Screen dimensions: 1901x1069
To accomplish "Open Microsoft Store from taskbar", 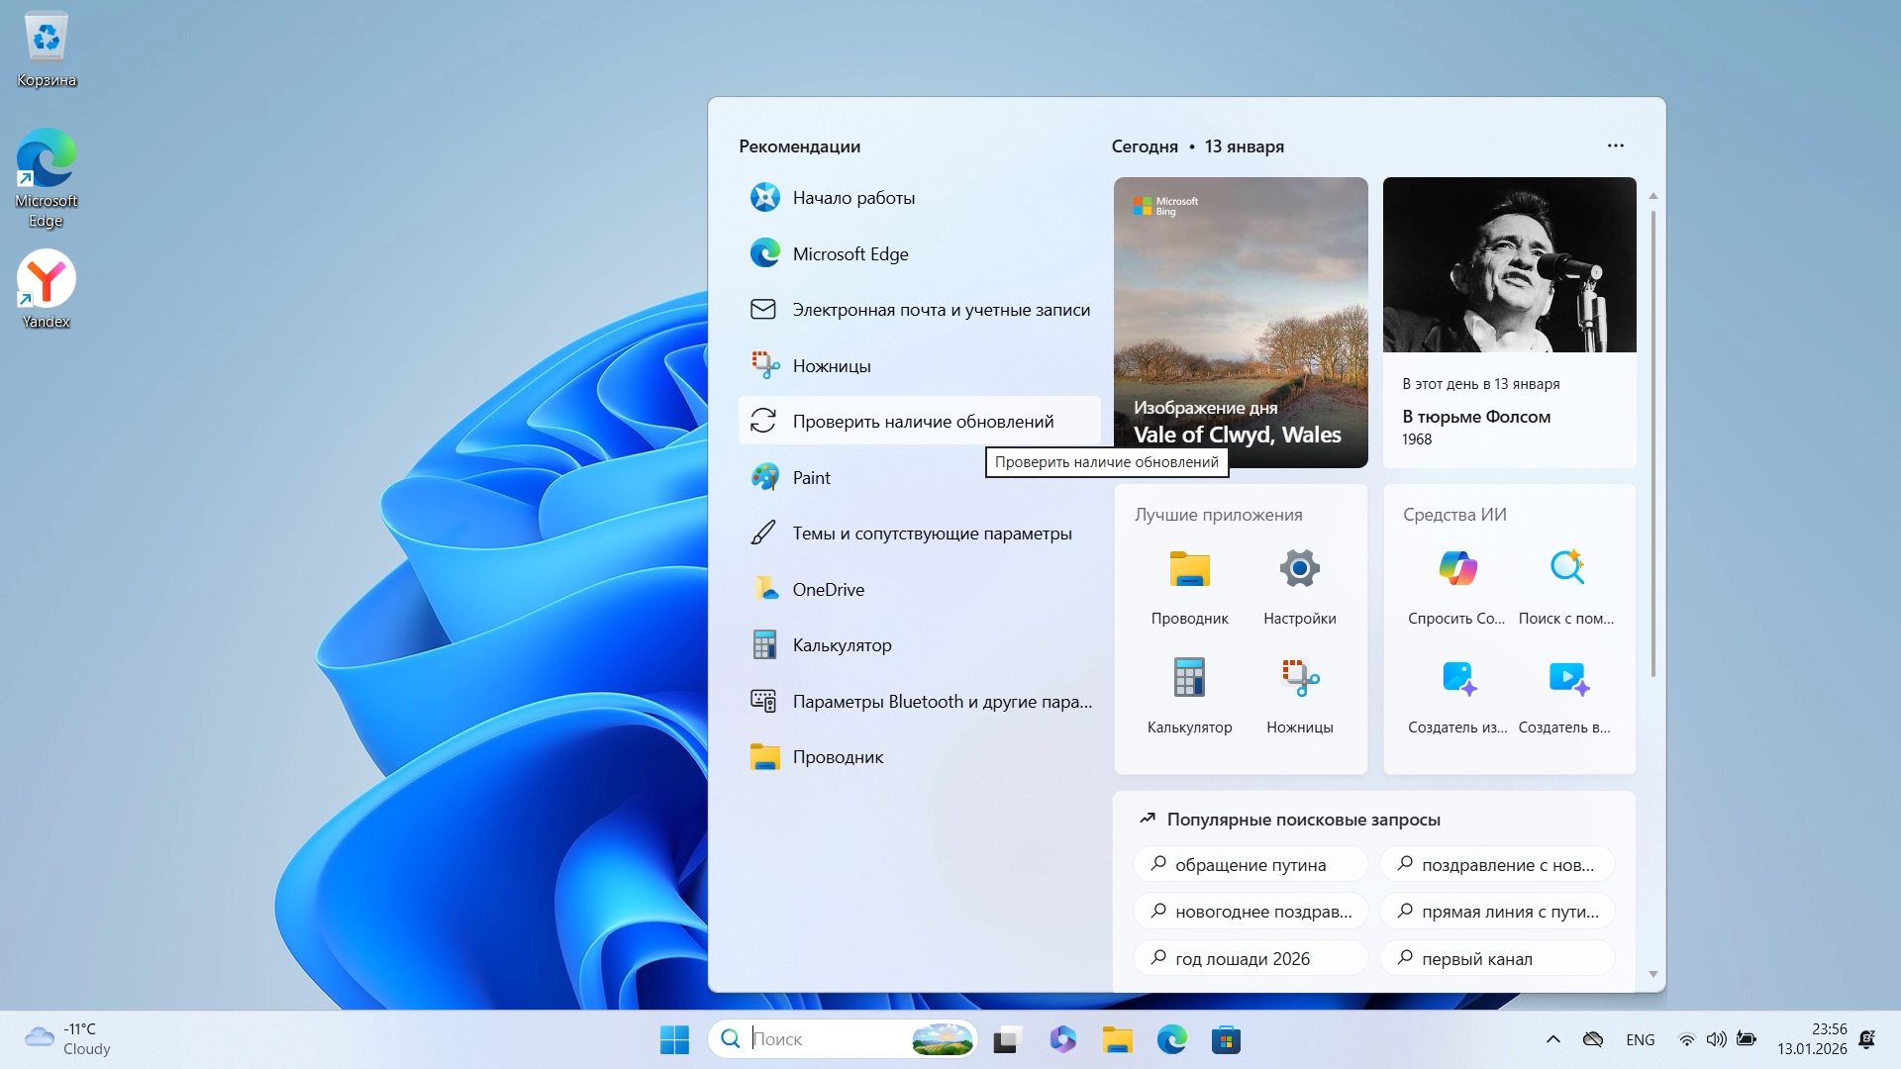I will tap(1226, 1039).
